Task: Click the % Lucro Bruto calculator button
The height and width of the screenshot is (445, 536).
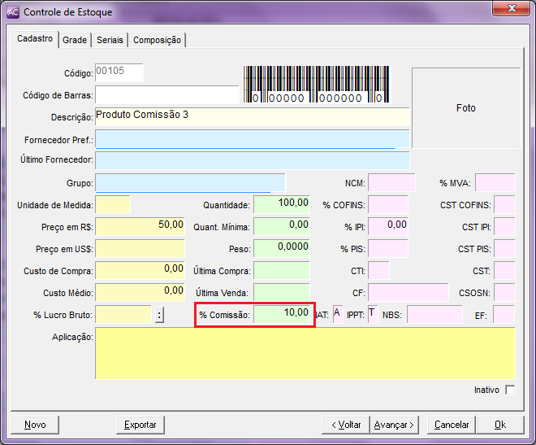Action: 160,315
